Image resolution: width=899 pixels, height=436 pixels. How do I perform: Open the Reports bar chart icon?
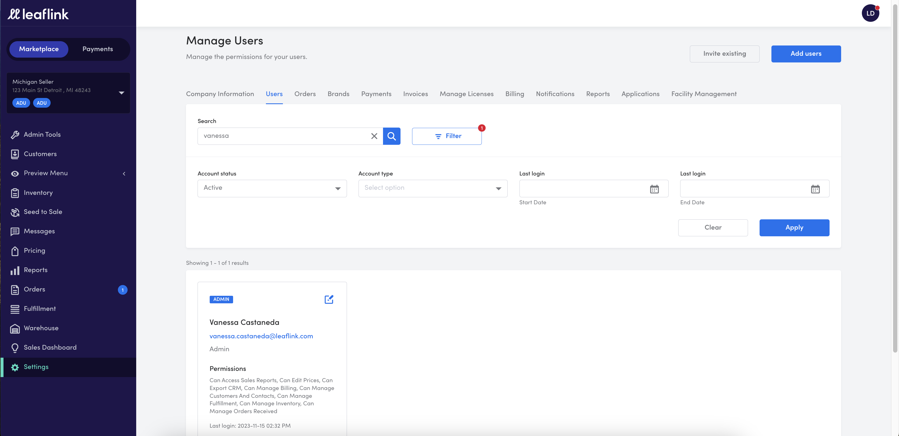click(15, 270)
